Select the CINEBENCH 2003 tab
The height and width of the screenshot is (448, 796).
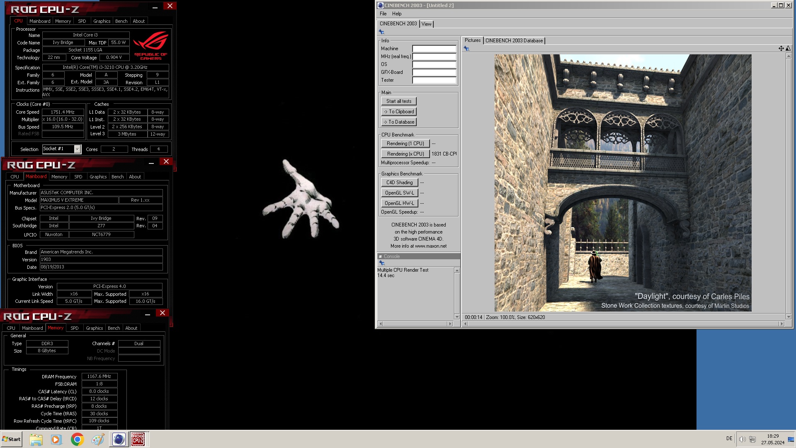(398, 24)
